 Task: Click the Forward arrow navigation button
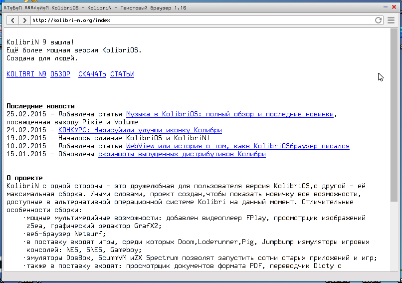(x=24, y=20)
